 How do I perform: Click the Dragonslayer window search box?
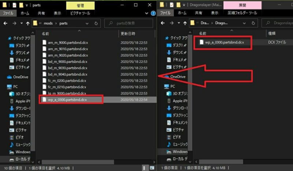277,23
